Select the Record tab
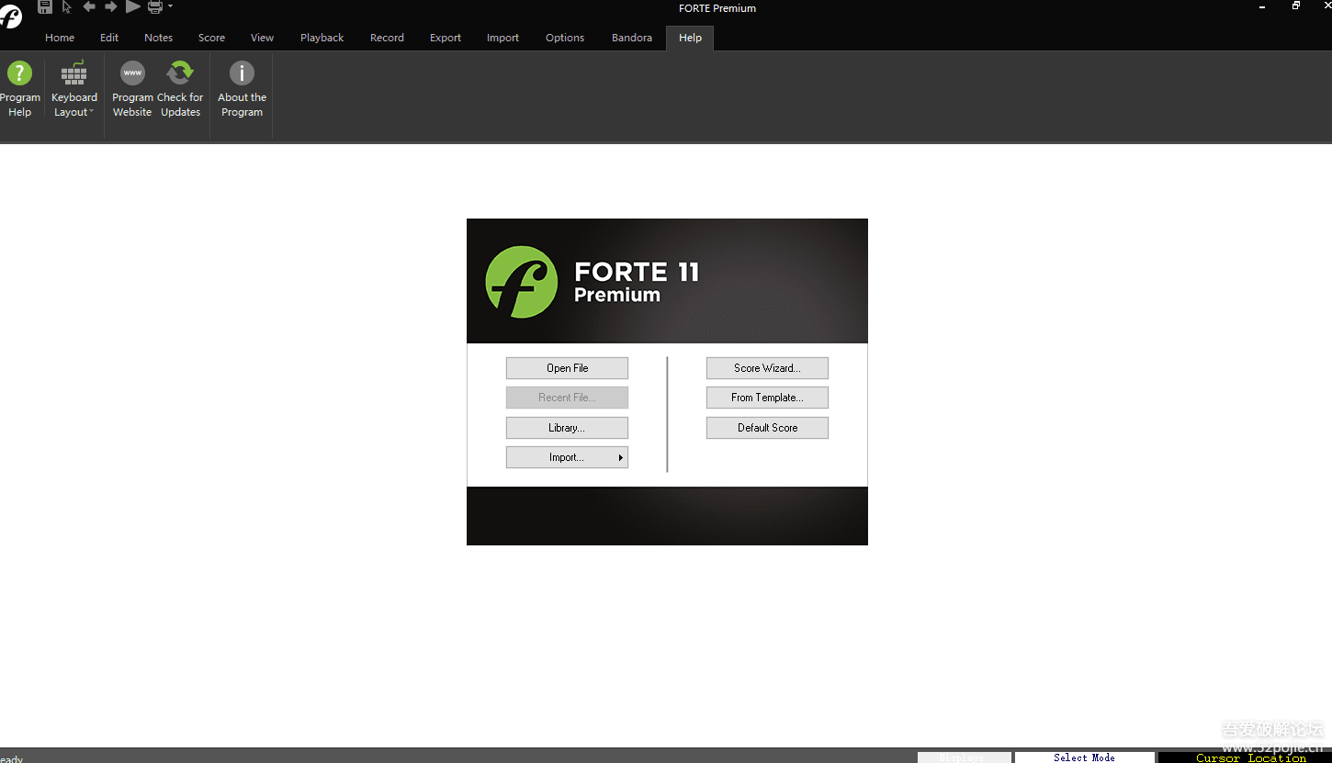This screenshot has height=763, width=1332. pos(387,38)
